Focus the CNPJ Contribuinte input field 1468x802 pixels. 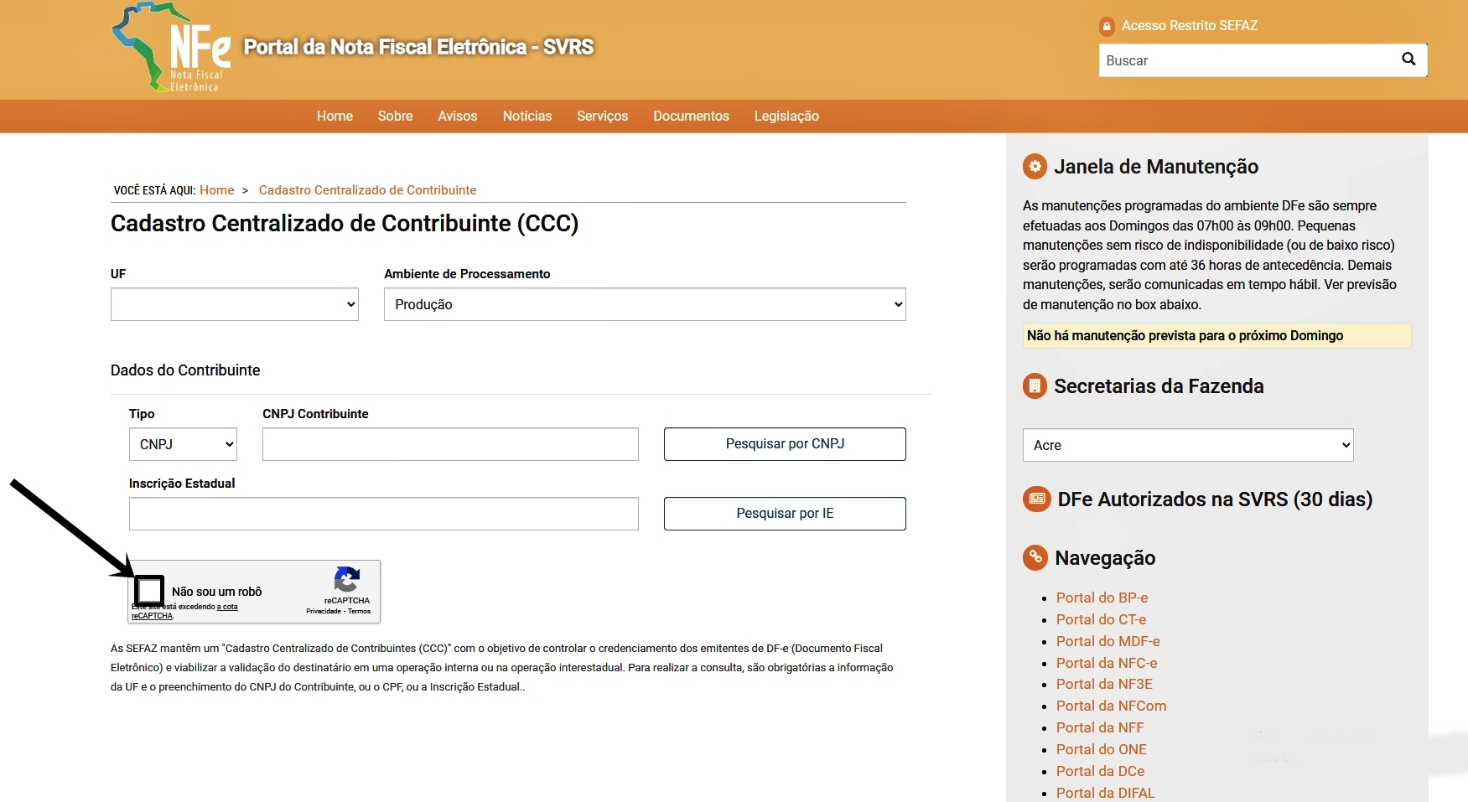pos(450,444)
